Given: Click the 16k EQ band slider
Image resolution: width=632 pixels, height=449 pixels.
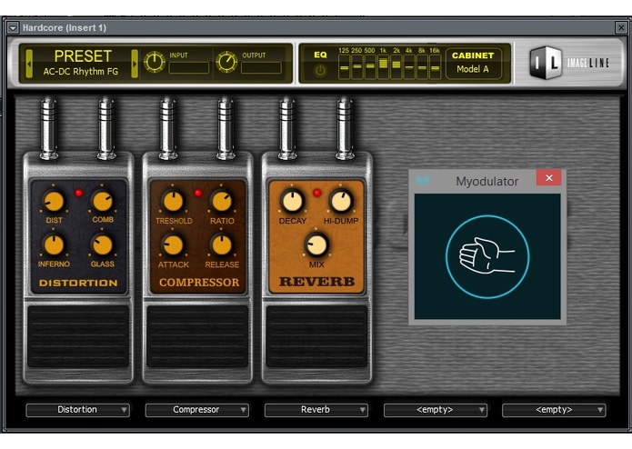Looking at the screenshot, I should [x=435, y=67].
